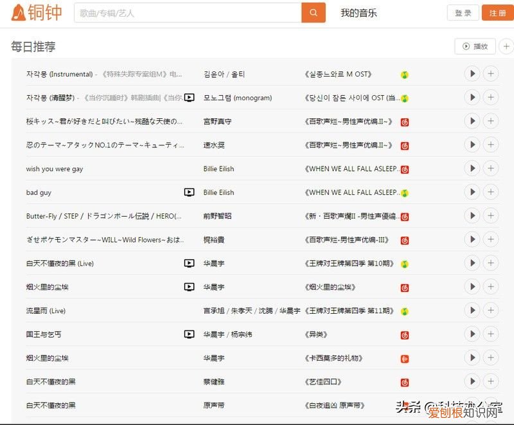Viewport: 514px width, 425px height.
Task: Play 白天不懂夜的黑 by 原声带
Action: pyautogui.click(x=473, y=405)
